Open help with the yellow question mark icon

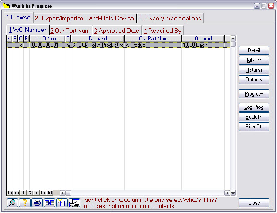click(x=25, y=202)
